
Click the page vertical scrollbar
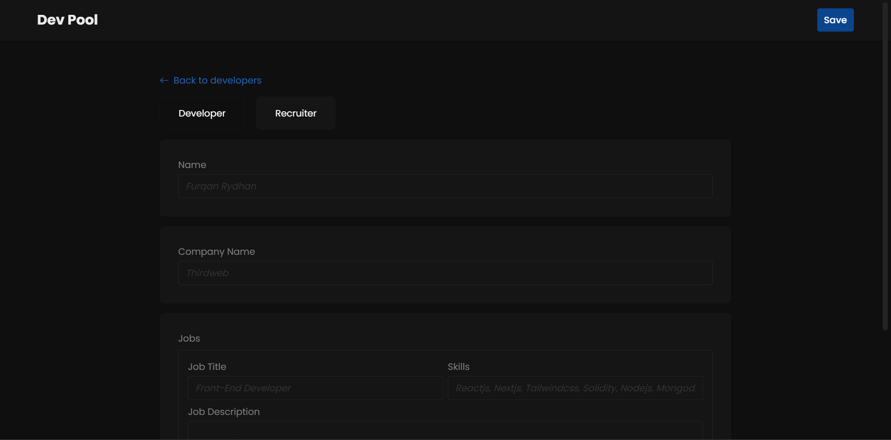click(885, 167)
